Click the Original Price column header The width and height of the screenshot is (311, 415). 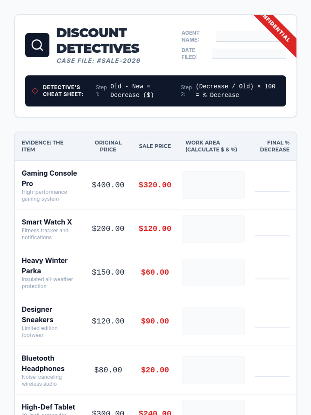tap(108, 146)
